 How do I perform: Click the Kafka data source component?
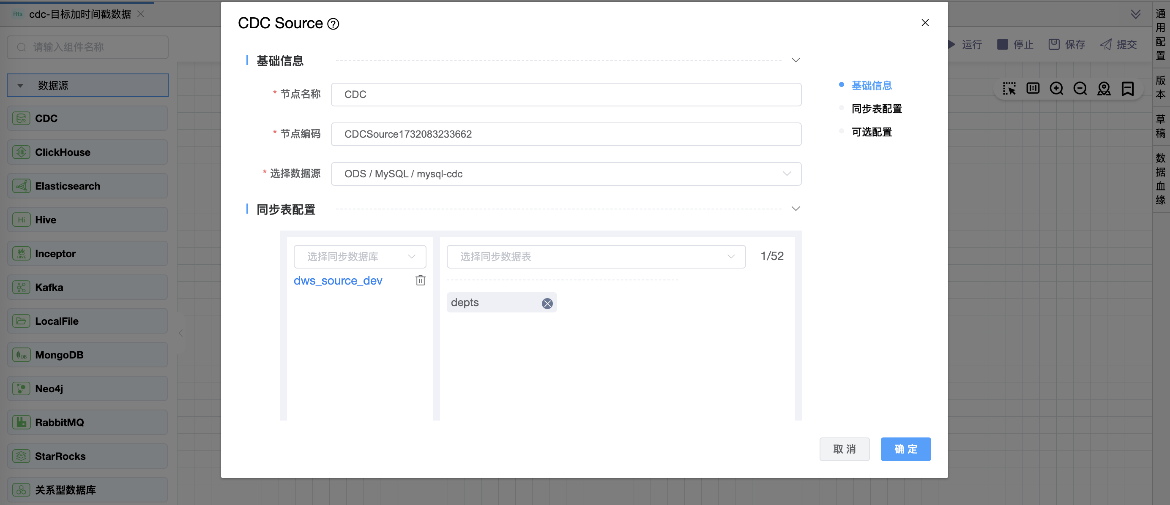[x=87, y=287]
